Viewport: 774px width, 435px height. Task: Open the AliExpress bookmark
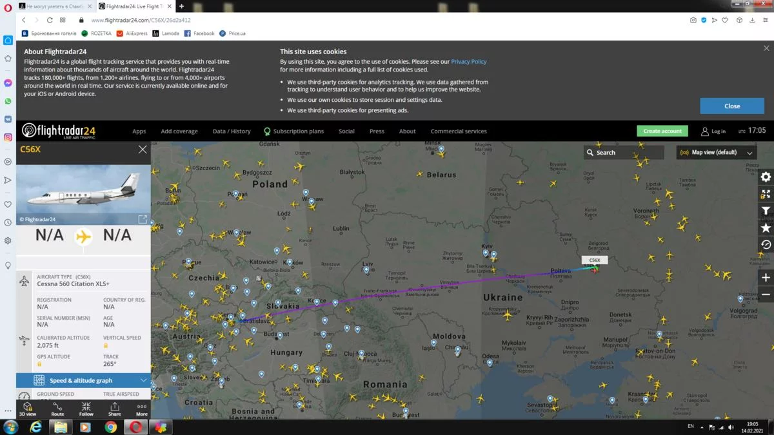click(x=132, y=34)
